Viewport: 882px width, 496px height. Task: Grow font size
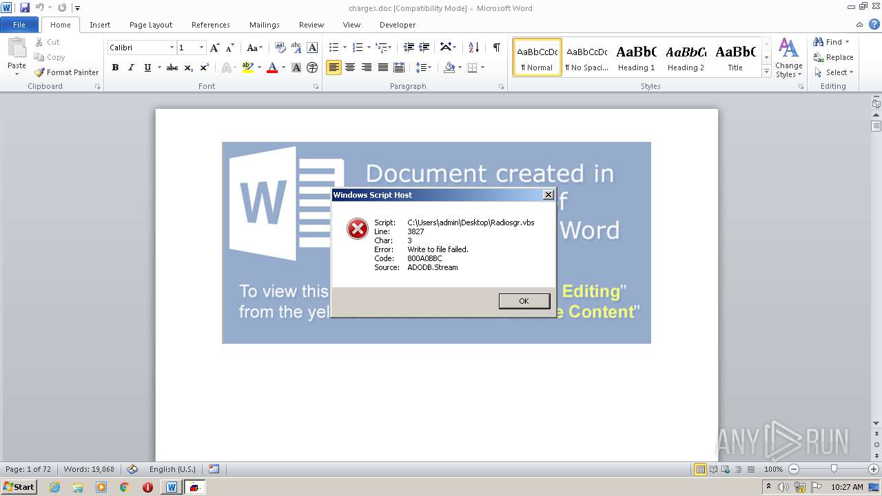tap(215, 48)
